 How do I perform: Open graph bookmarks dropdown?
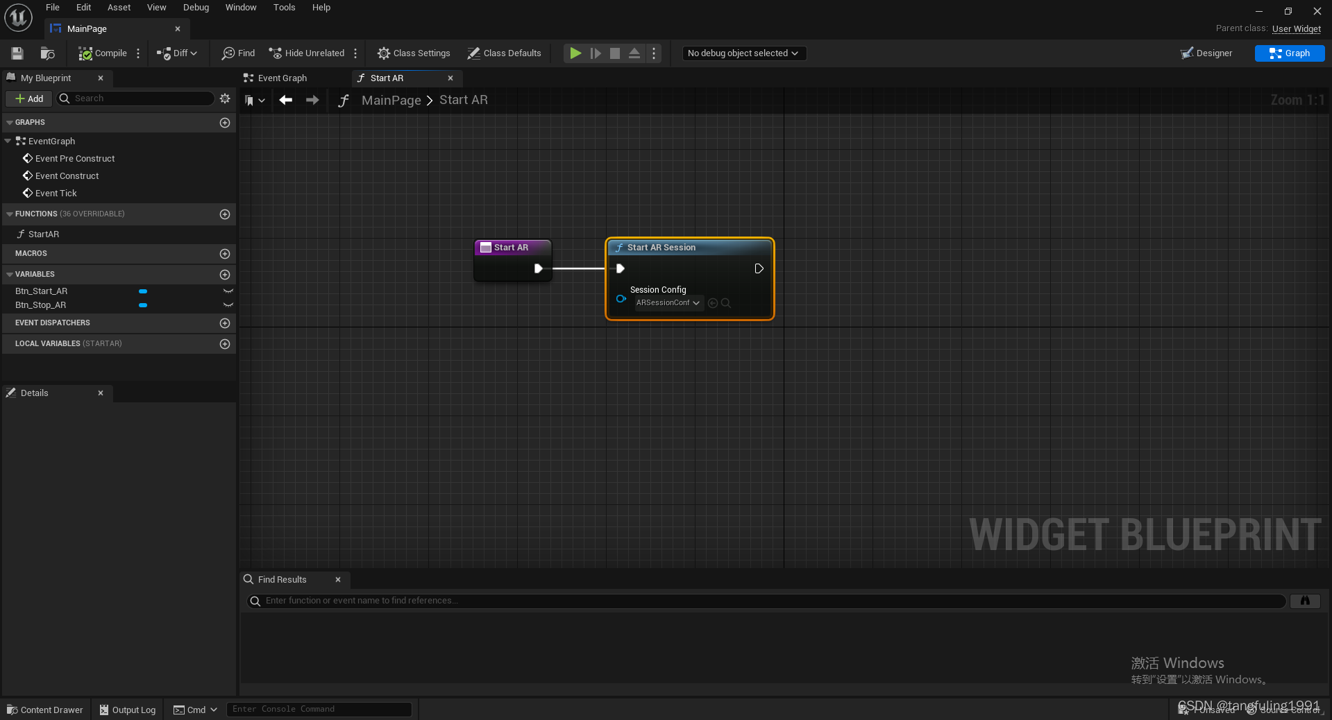pos(255,101)
